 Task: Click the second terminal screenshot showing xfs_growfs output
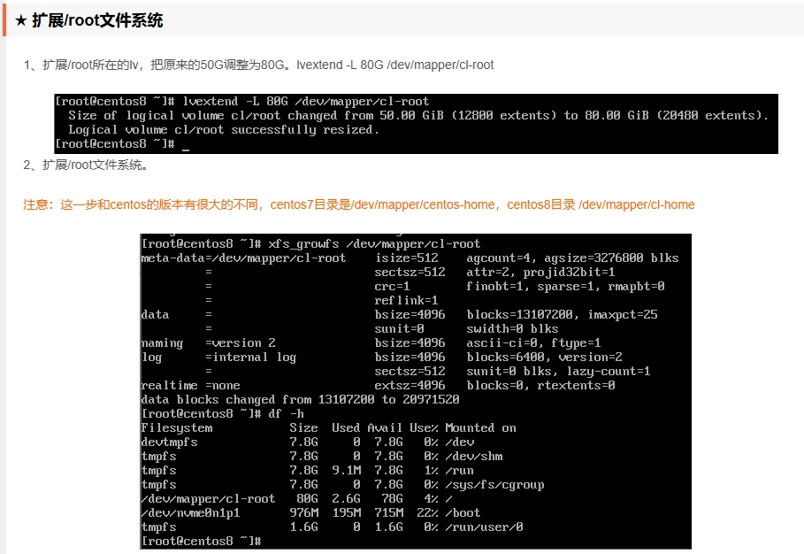[x=416, y=392]
